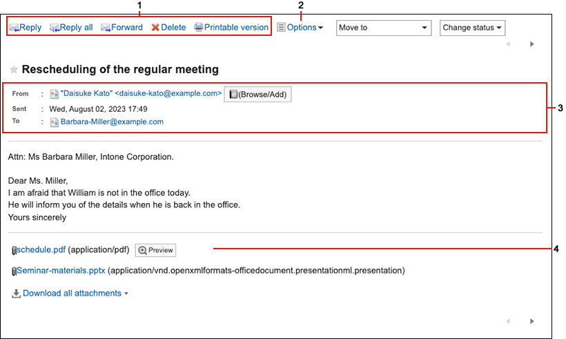
Task: Click the presentationml.presentation MIME type text
Action: click(x=256, y=271)
